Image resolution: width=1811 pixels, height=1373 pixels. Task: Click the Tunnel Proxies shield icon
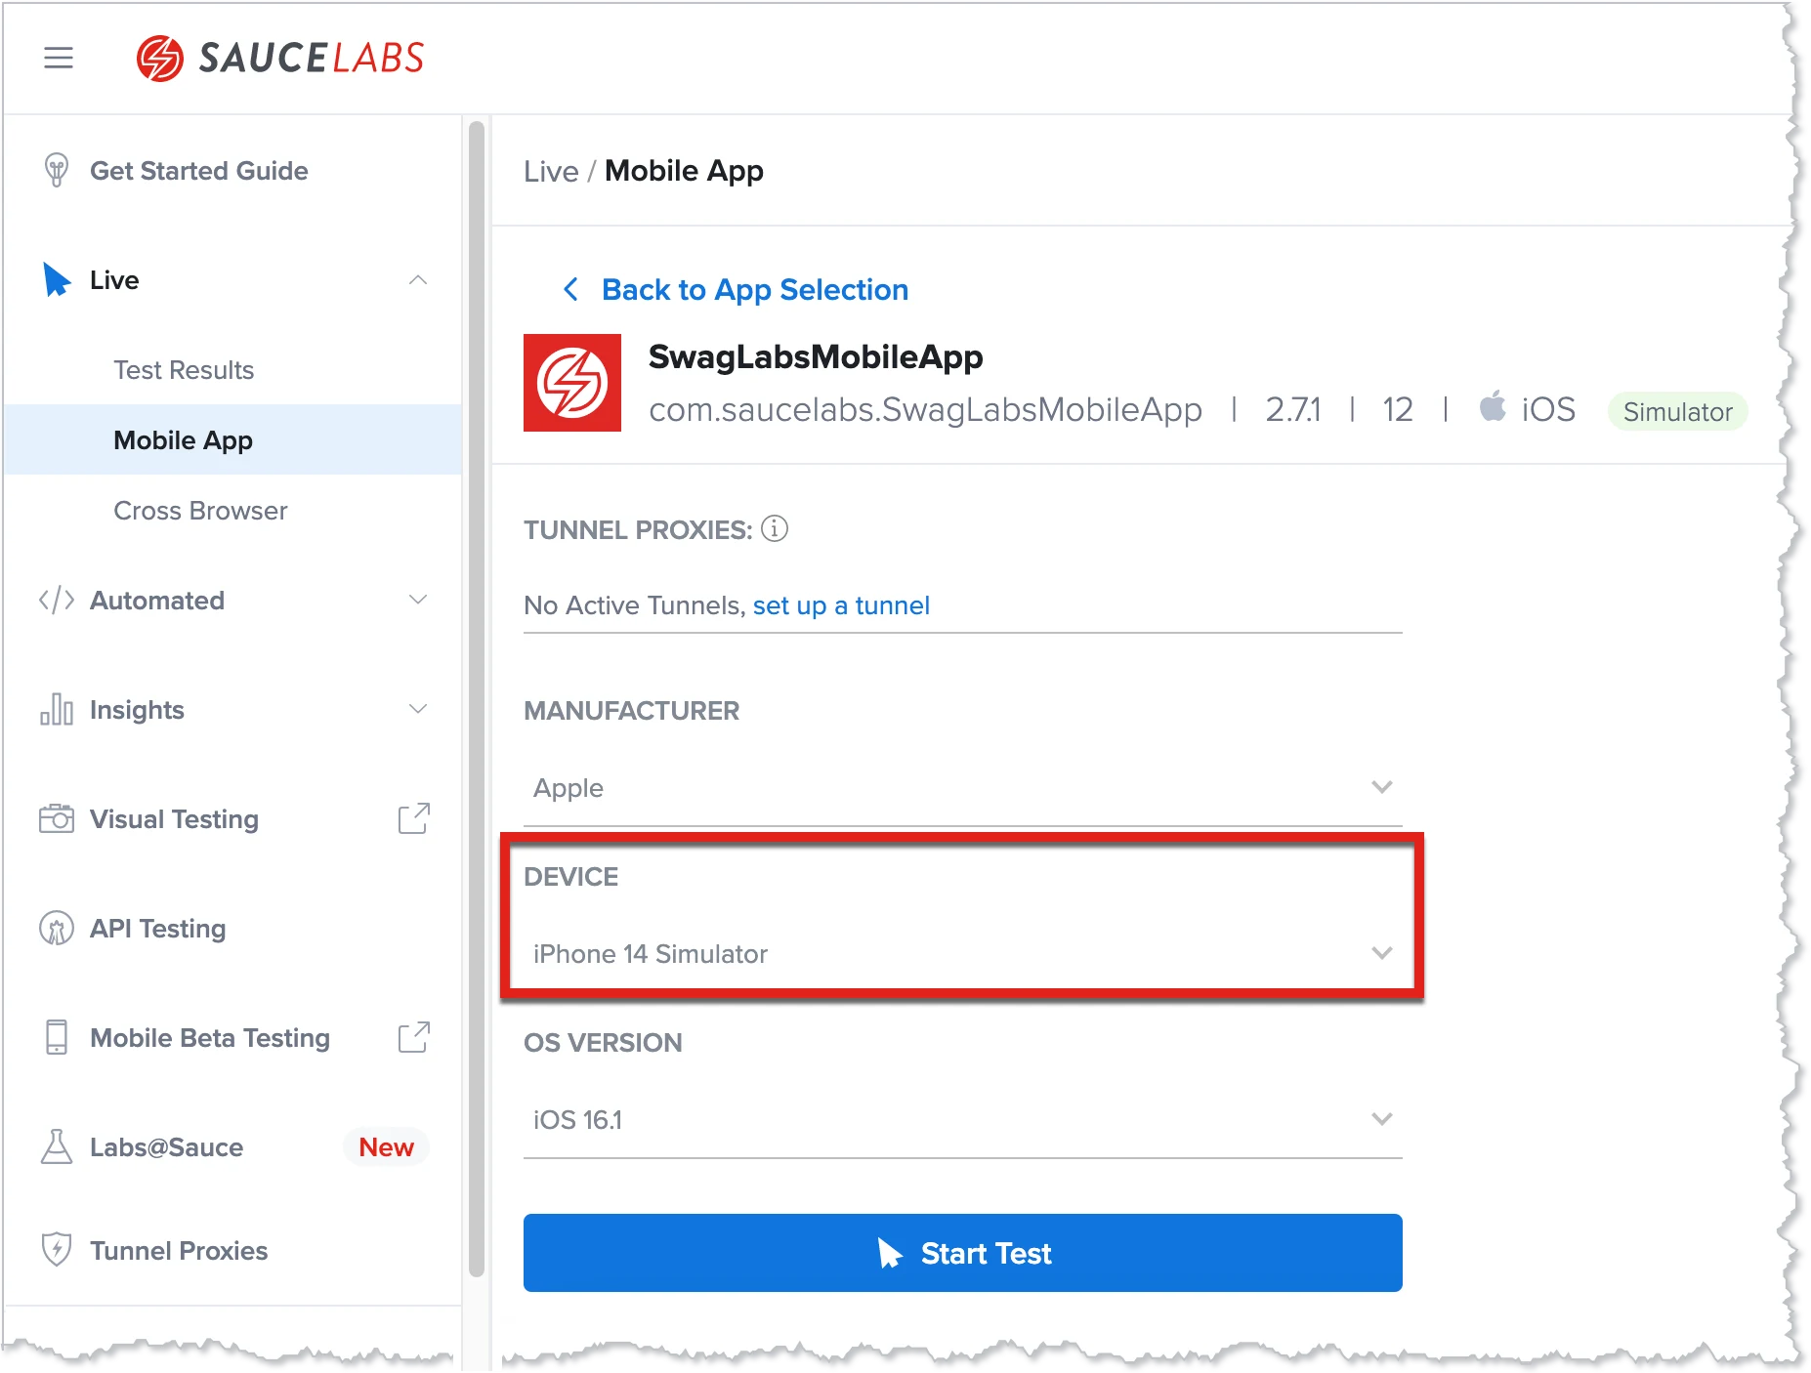tap(57, 1250)
